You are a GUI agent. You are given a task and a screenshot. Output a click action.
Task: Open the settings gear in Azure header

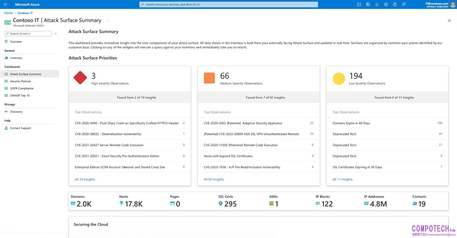[386, 4]
